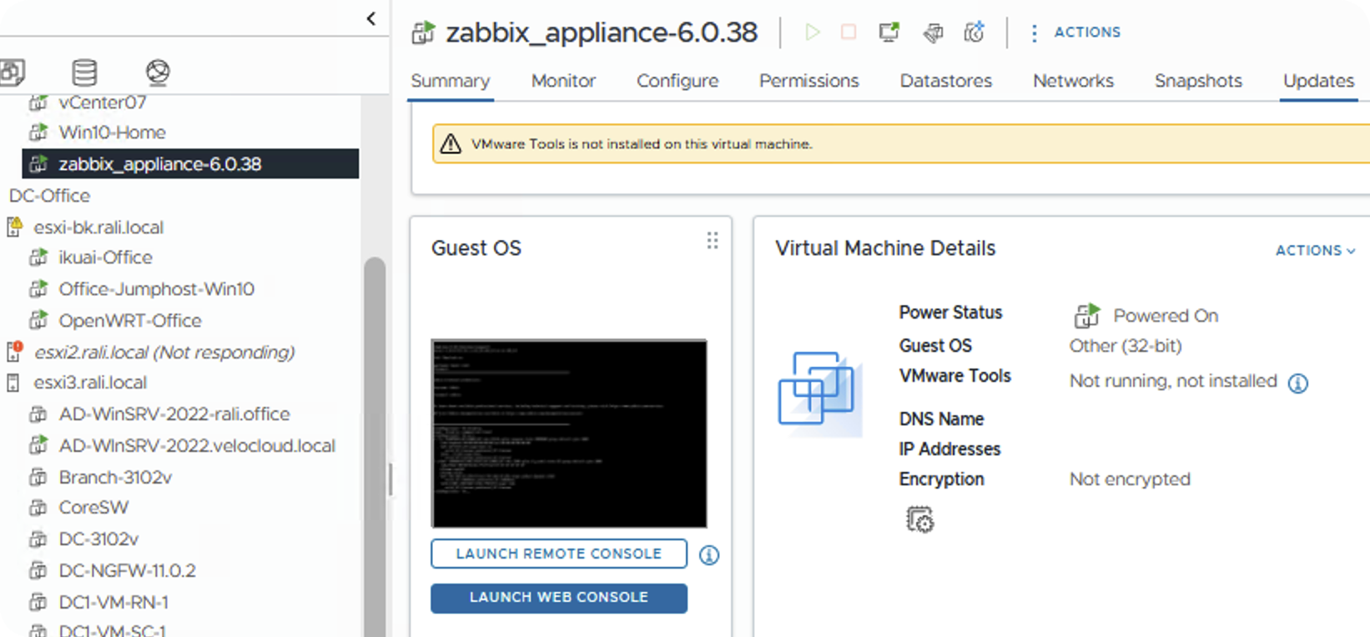Click the Launch Console toolbar icon
The image size is (1370, 637).
(889, 33)
